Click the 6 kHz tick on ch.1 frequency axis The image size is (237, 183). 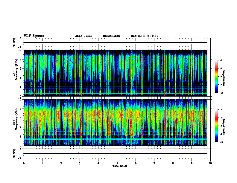(21, 68)
